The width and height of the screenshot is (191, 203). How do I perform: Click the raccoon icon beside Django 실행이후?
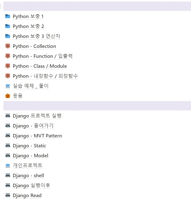coord(8,185)
